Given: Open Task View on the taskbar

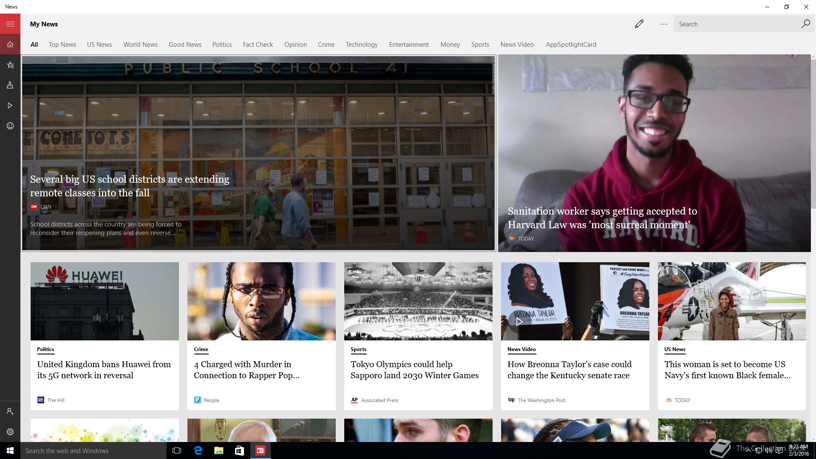Looking at the screenshot, I should (177, 450).
